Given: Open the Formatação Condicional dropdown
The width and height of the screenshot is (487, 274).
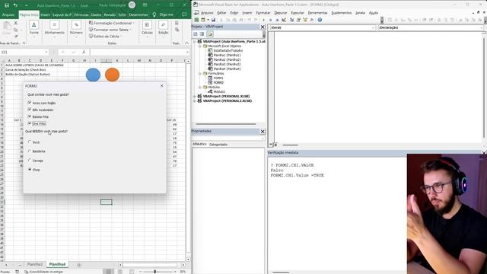Looking at the screenshot, I should pos(112,23).
